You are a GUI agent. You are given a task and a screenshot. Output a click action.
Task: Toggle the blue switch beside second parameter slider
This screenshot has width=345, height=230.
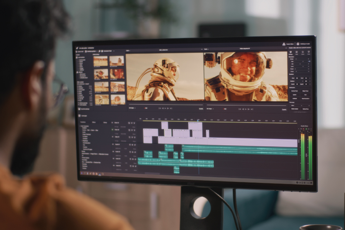coord(309,61)
